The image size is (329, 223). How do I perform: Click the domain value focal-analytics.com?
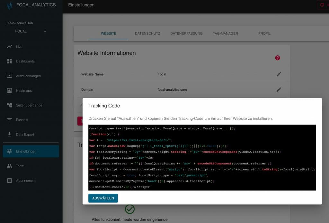pyautogui.click(x=172, y=89)
